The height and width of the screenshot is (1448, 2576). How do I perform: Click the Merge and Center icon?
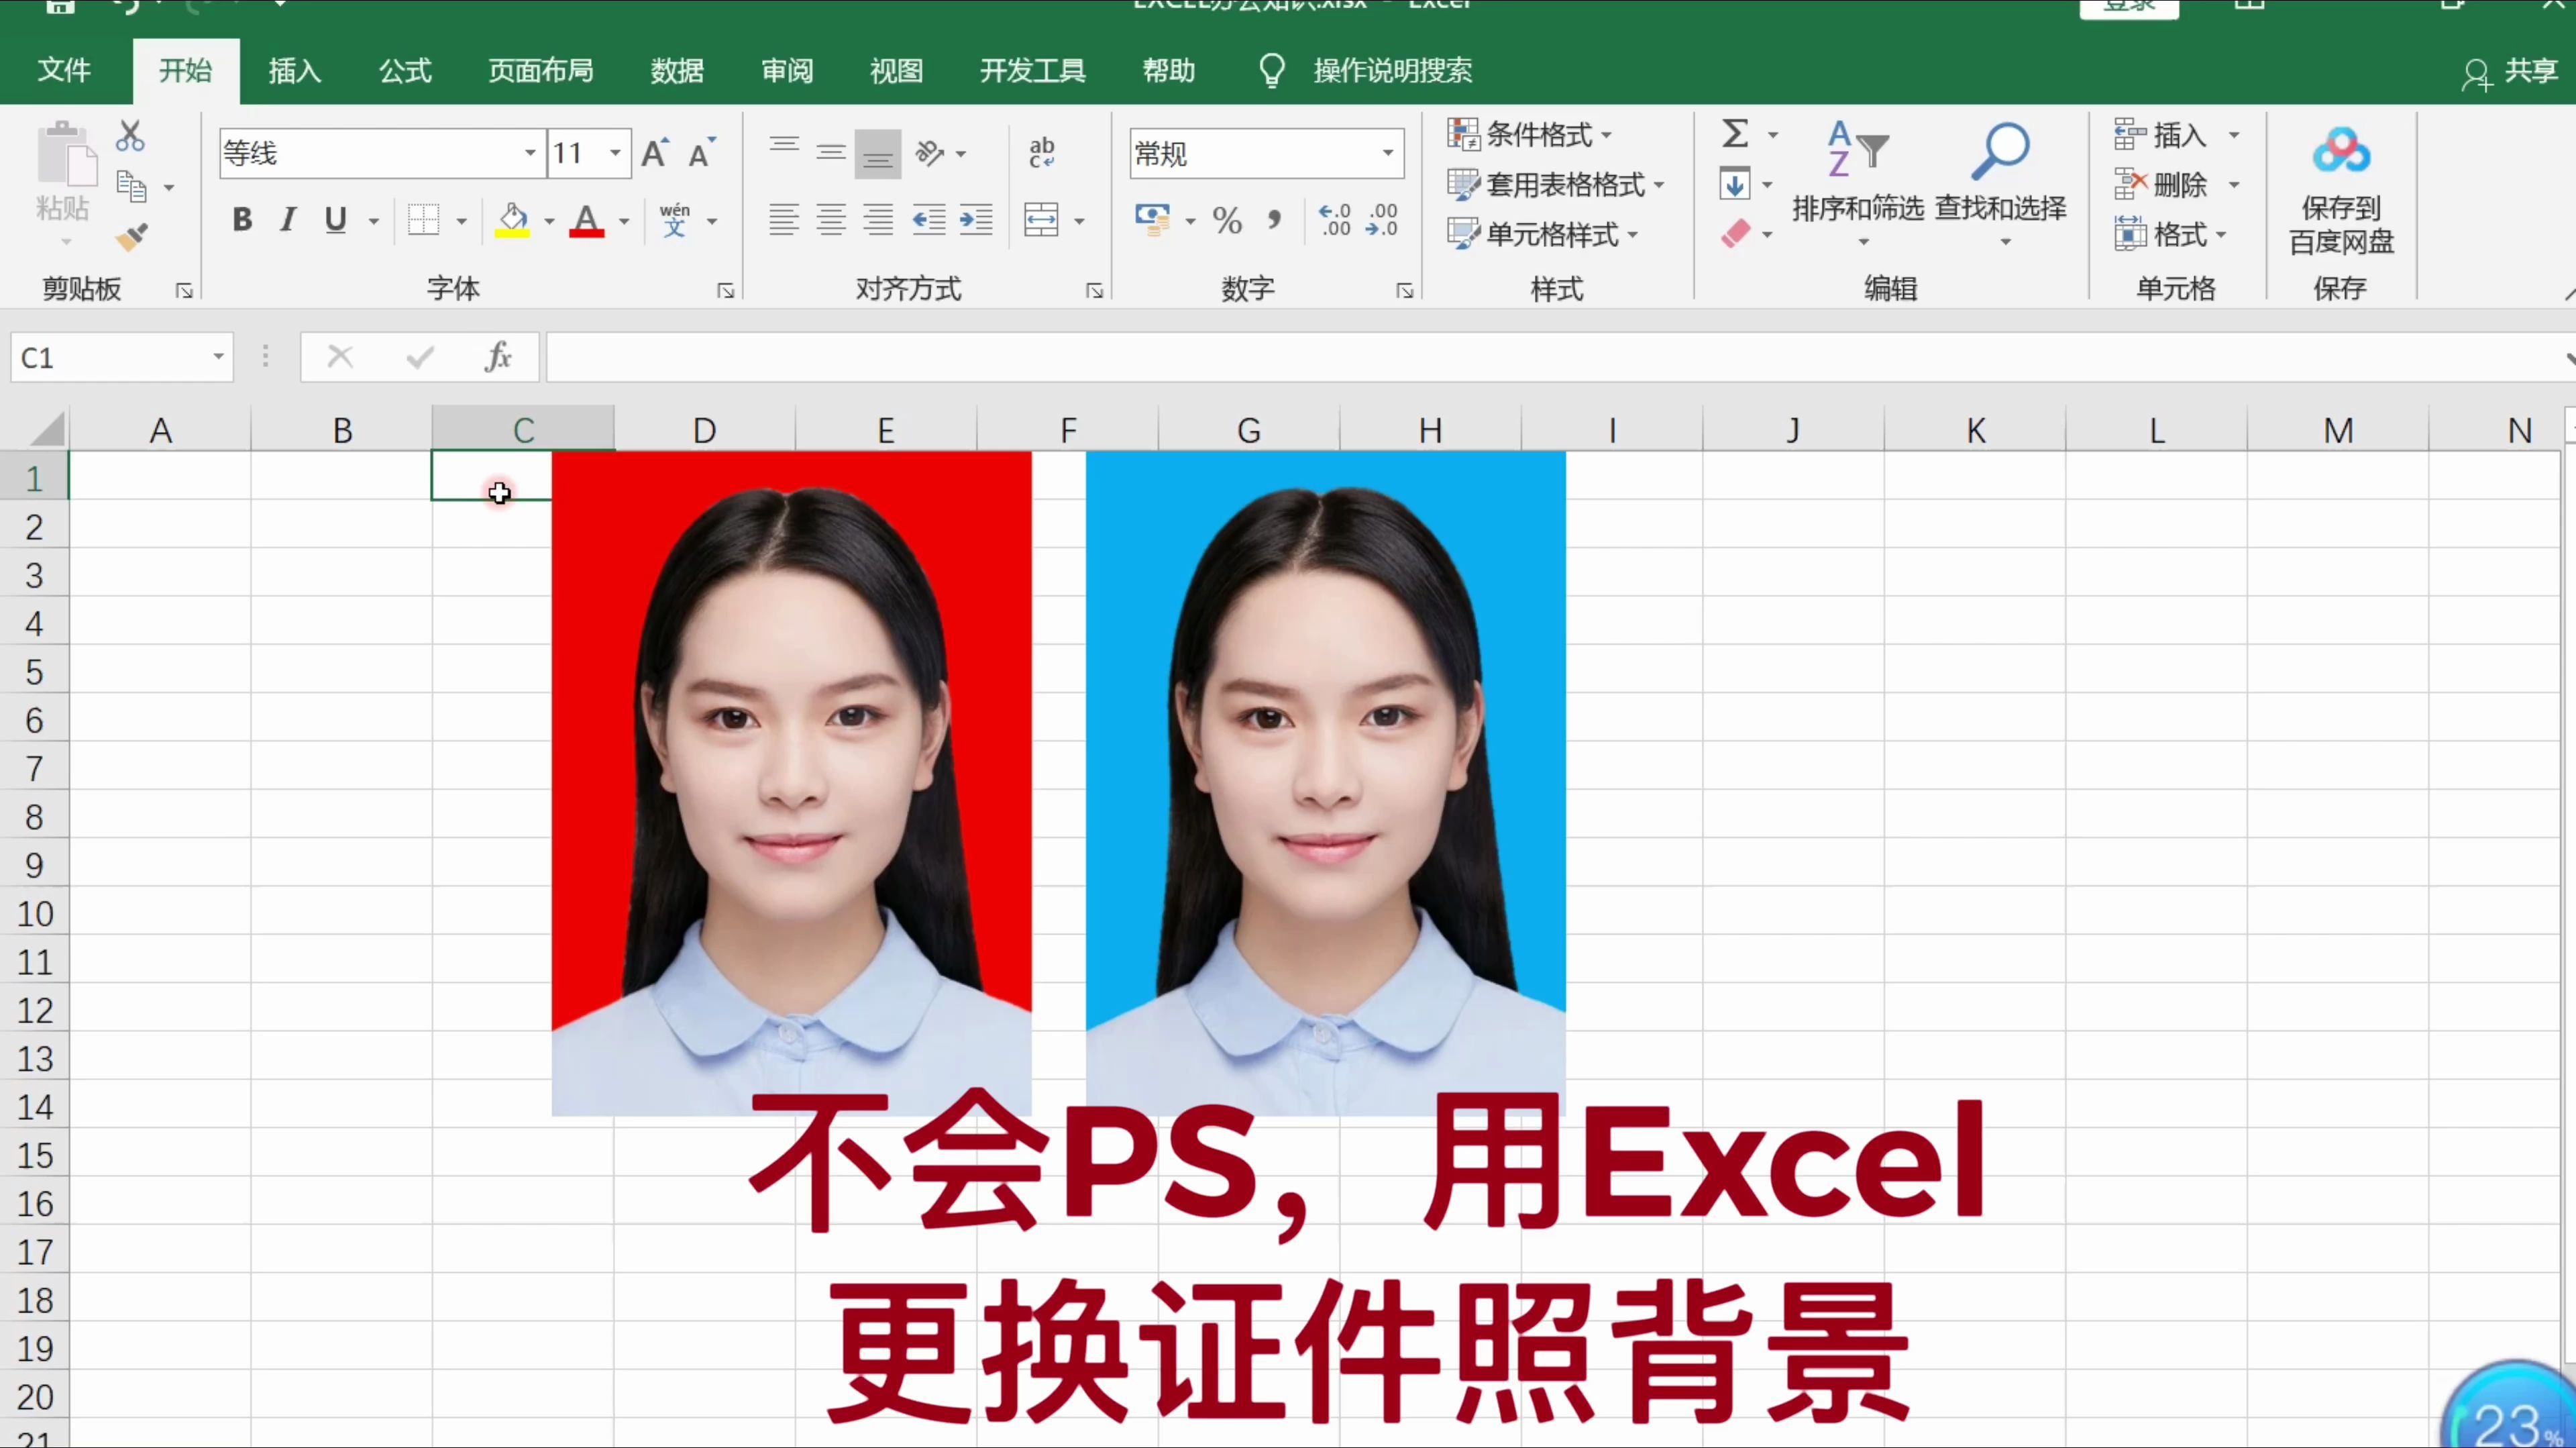pyautogui.click(x=1041, y=220)
